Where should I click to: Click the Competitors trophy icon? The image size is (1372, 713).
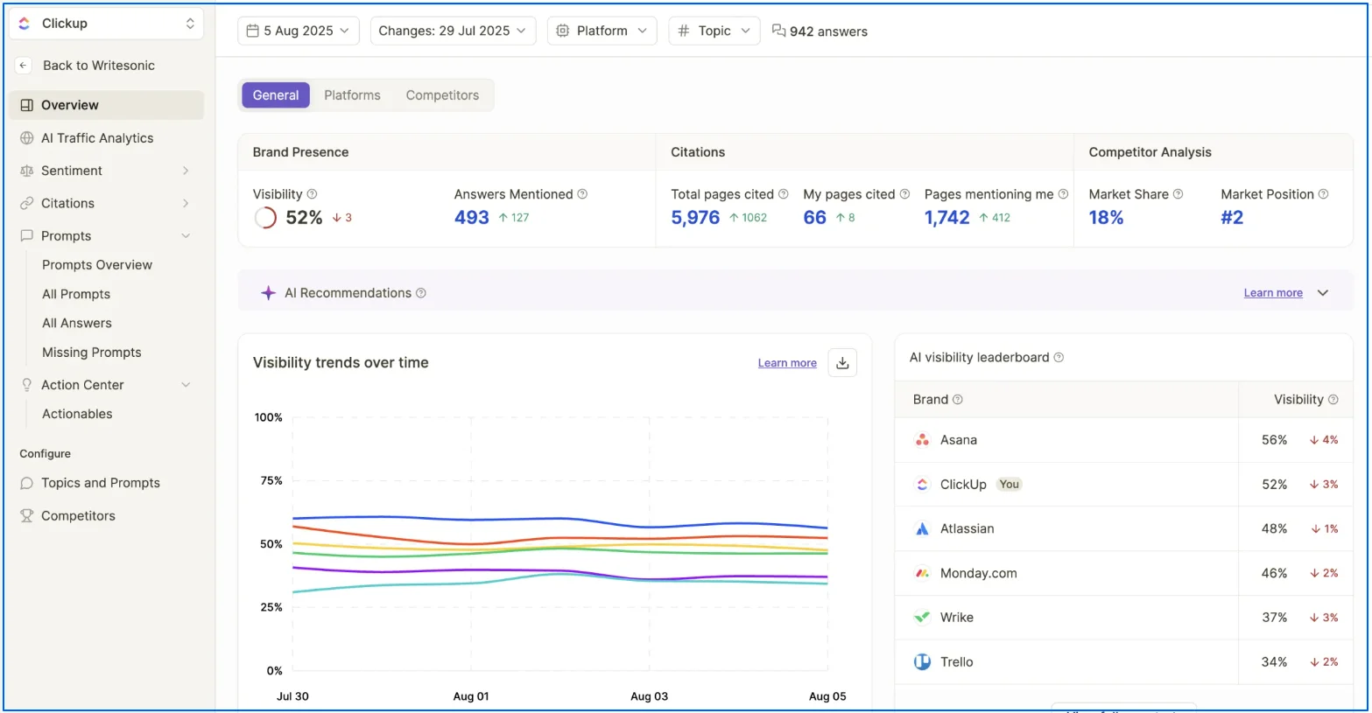(27, 516)
